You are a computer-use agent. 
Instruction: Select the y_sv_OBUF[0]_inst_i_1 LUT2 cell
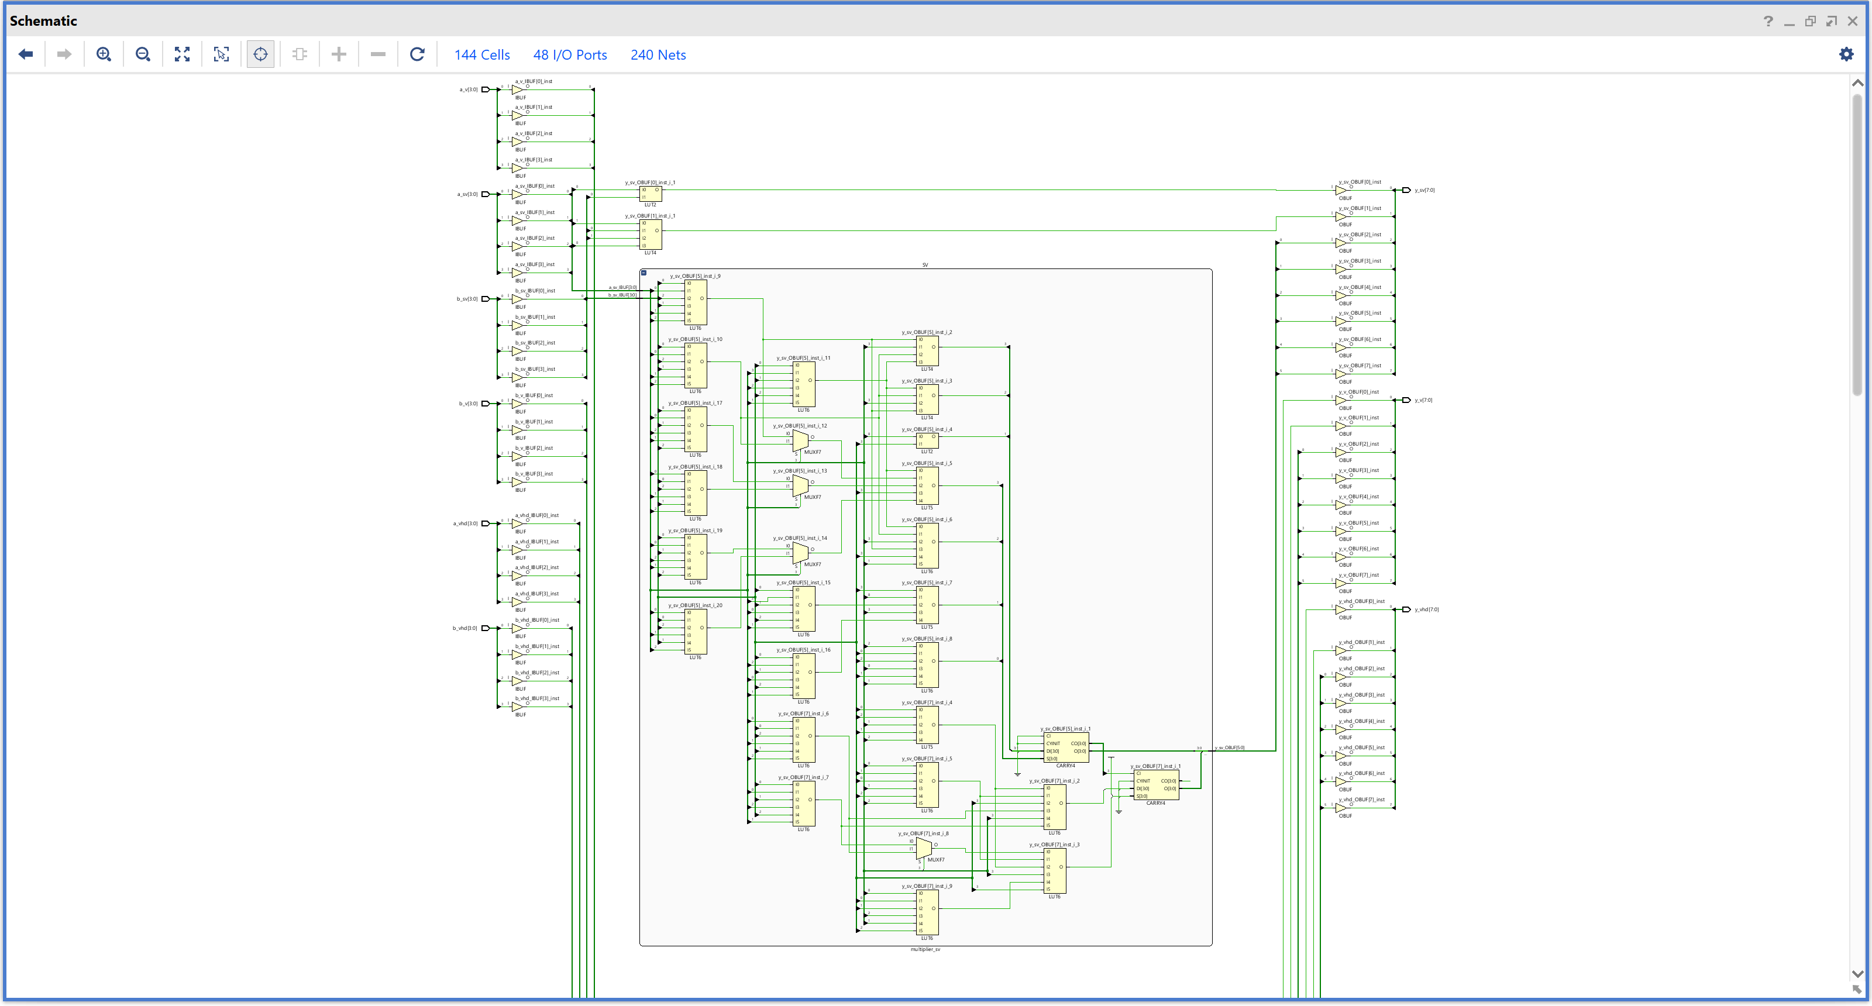pos(651,194)
